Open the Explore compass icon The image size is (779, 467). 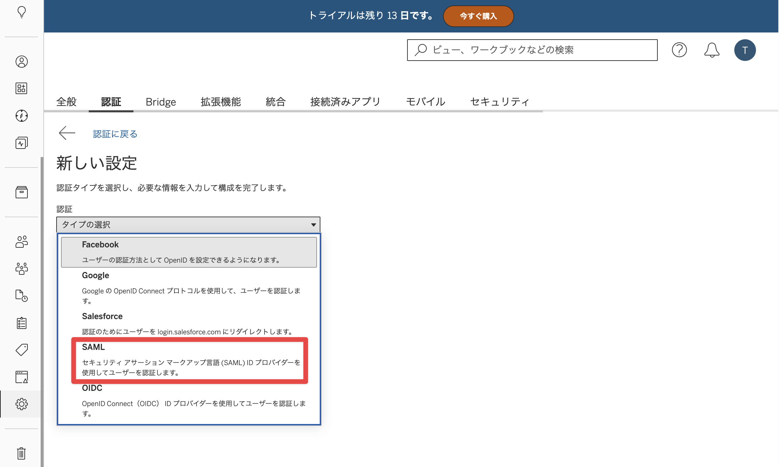coord(22,116)
